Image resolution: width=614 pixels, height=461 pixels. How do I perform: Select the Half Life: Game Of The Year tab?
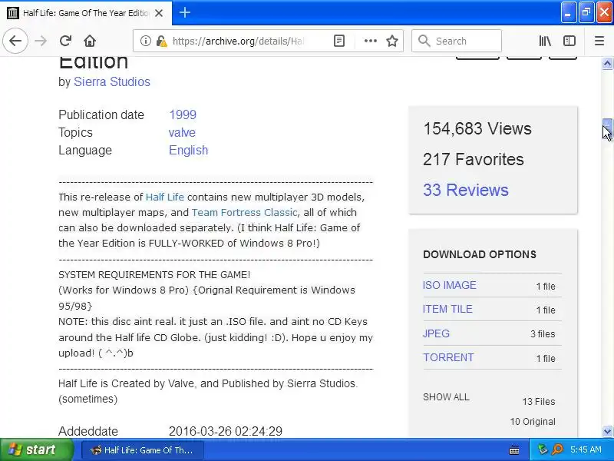click(86, 13)
